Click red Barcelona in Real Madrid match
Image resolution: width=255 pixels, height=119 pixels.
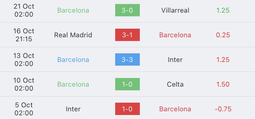[175, 35]
